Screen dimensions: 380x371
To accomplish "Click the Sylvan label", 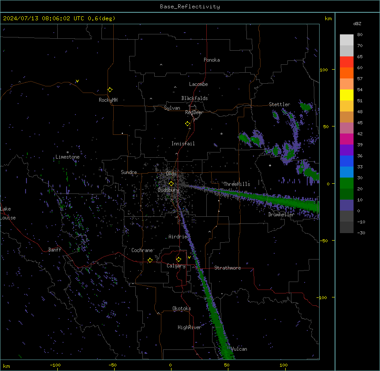I will tap(172, 108).
